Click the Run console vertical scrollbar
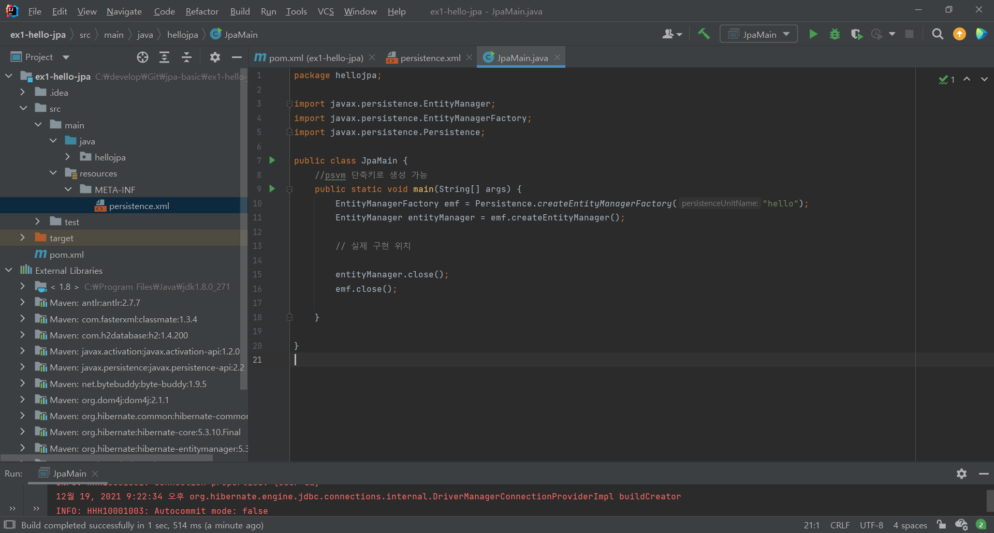The image size is (994, 533). (x=990, y=500)
